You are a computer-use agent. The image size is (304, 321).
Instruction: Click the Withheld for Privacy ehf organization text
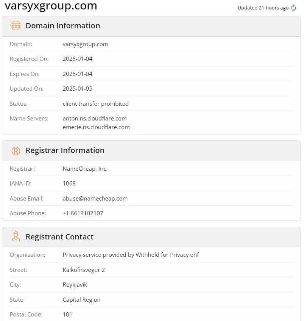point(167,255)
